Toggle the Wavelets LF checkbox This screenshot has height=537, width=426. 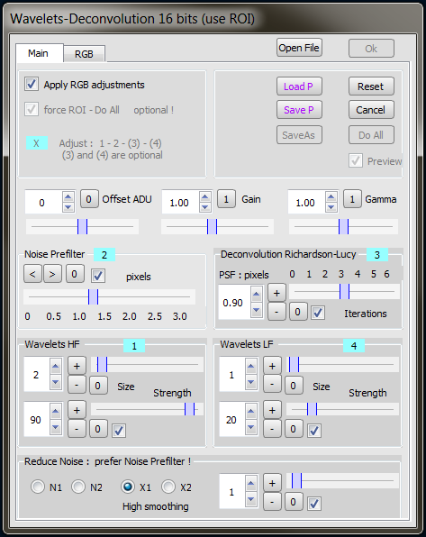(314, 431)
